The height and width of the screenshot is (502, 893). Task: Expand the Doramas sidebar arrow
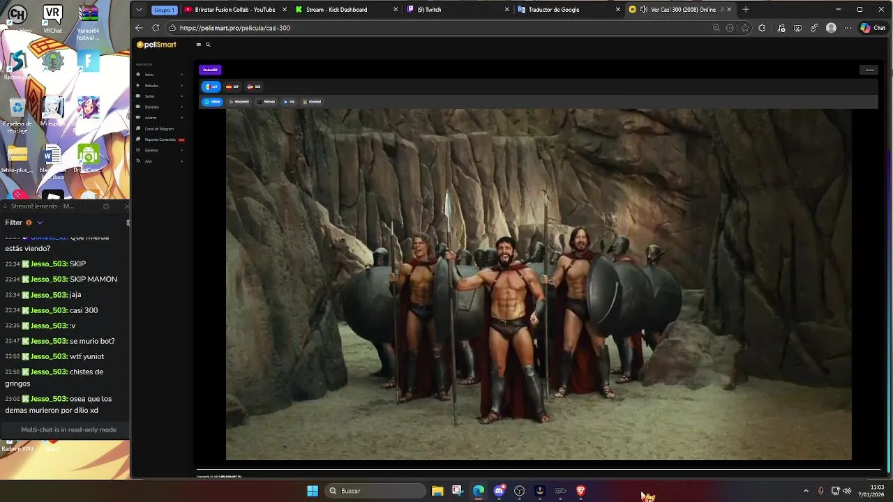pos(182,107)
